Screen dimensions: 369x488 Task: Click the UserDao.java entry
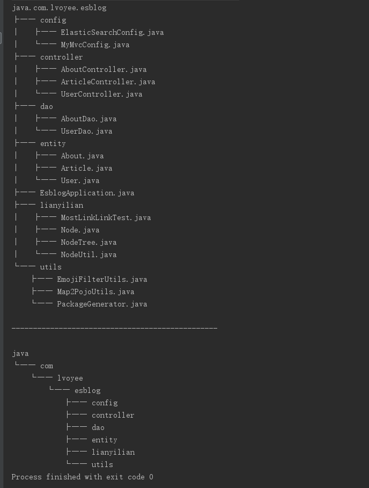point(86,131)
